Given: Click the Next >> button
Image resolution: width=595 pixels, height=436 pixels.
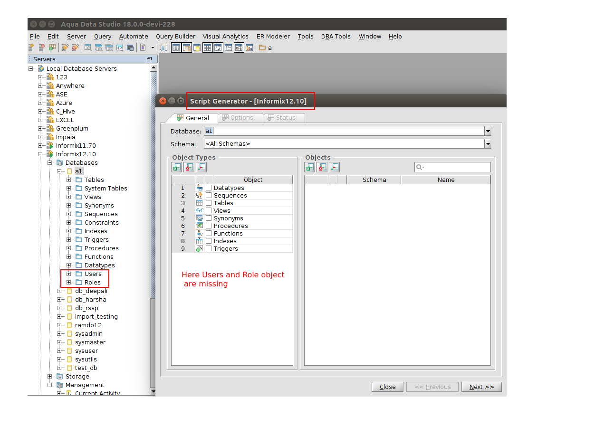Looking at the screenshot, I should 481,387.
